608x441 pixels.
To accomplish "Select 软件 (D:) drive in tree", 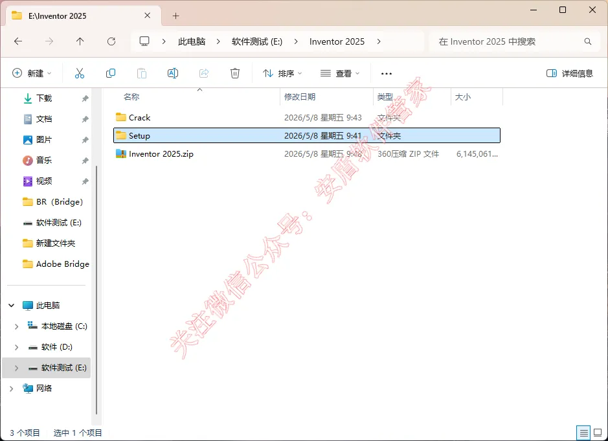I will (x=56, y=347).
